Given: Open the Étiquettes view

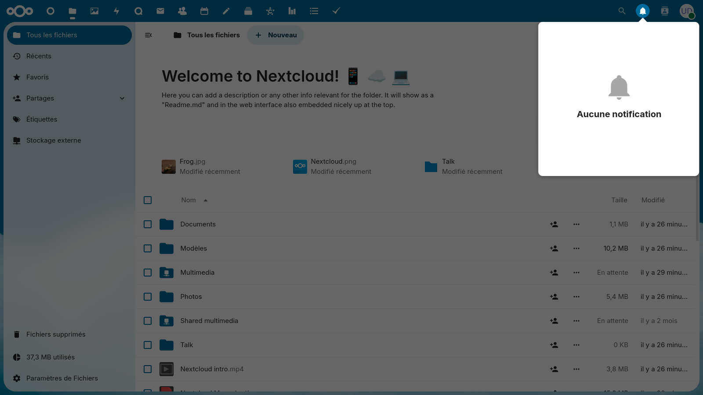Looking at the screenshot, I should [69, 119].
